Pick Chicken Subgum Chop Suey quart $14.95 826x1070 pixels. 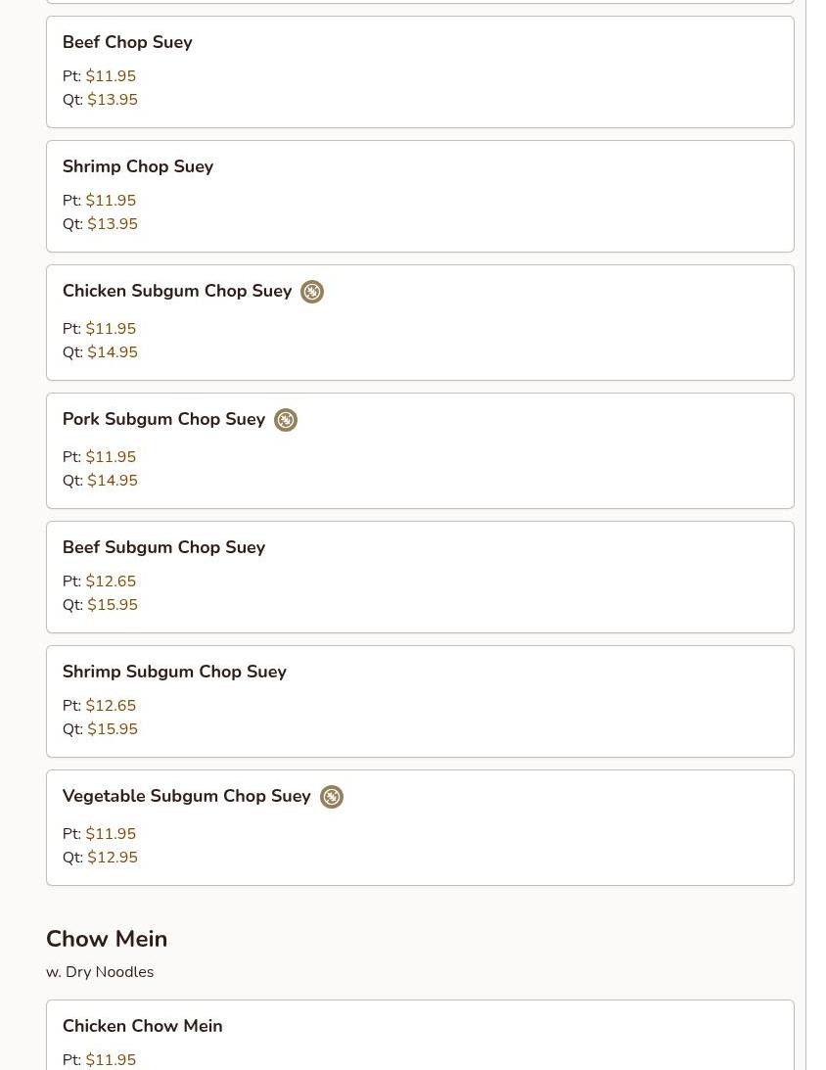coord(113,352)
